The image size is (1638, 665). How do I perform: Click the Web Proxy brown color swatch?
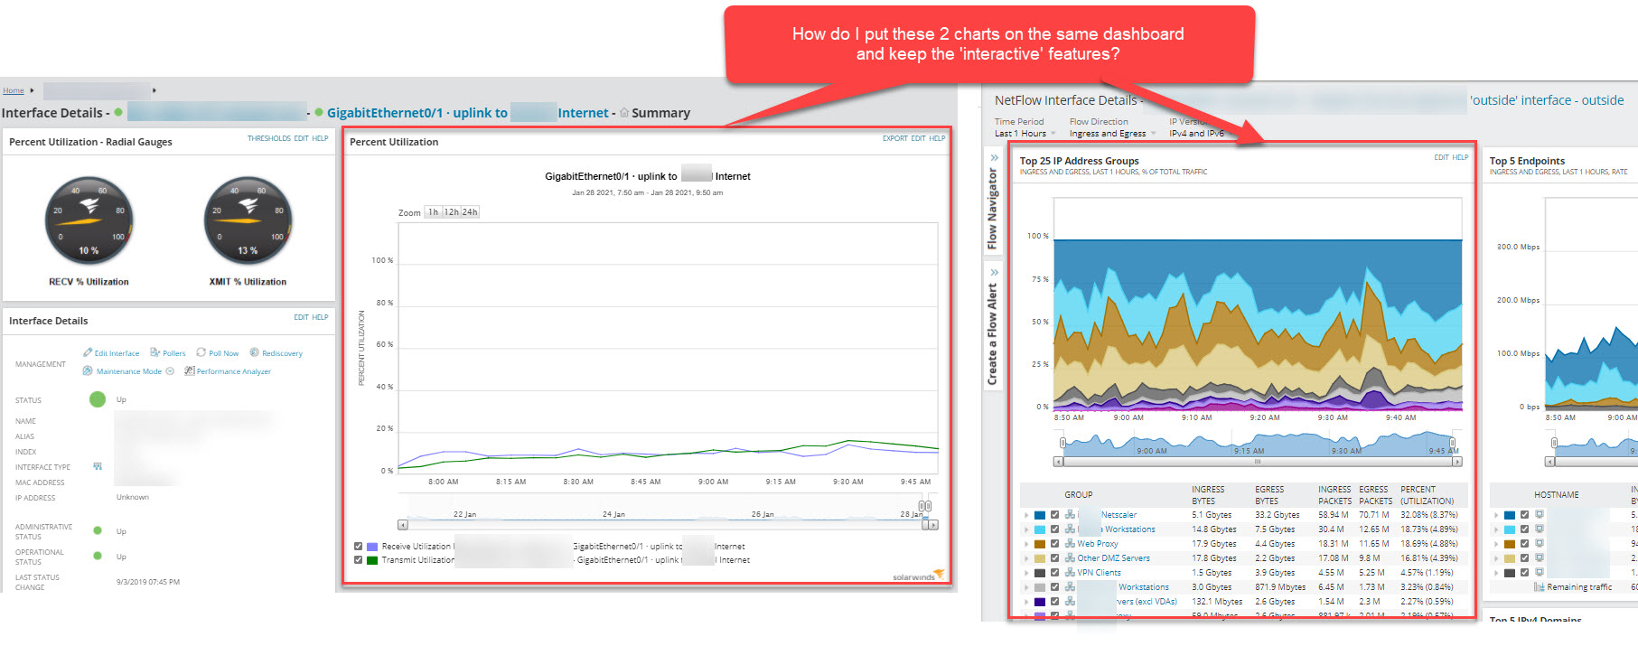[x=1040, y=544]
